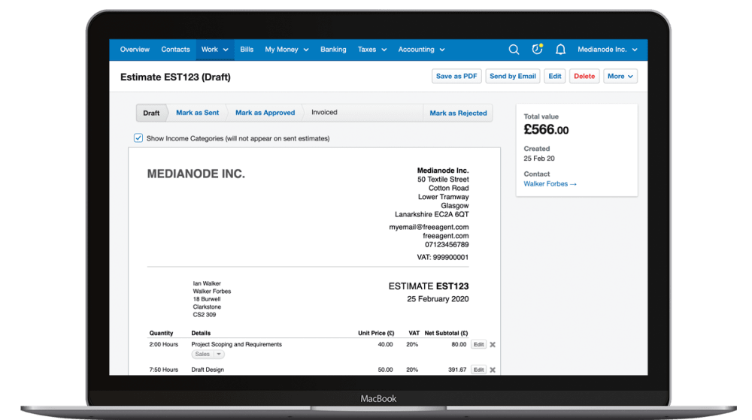The width and height of the screenshot is (752, 420).
Task: Open the search magnifier icon
Action: click(x=514, y=50)
